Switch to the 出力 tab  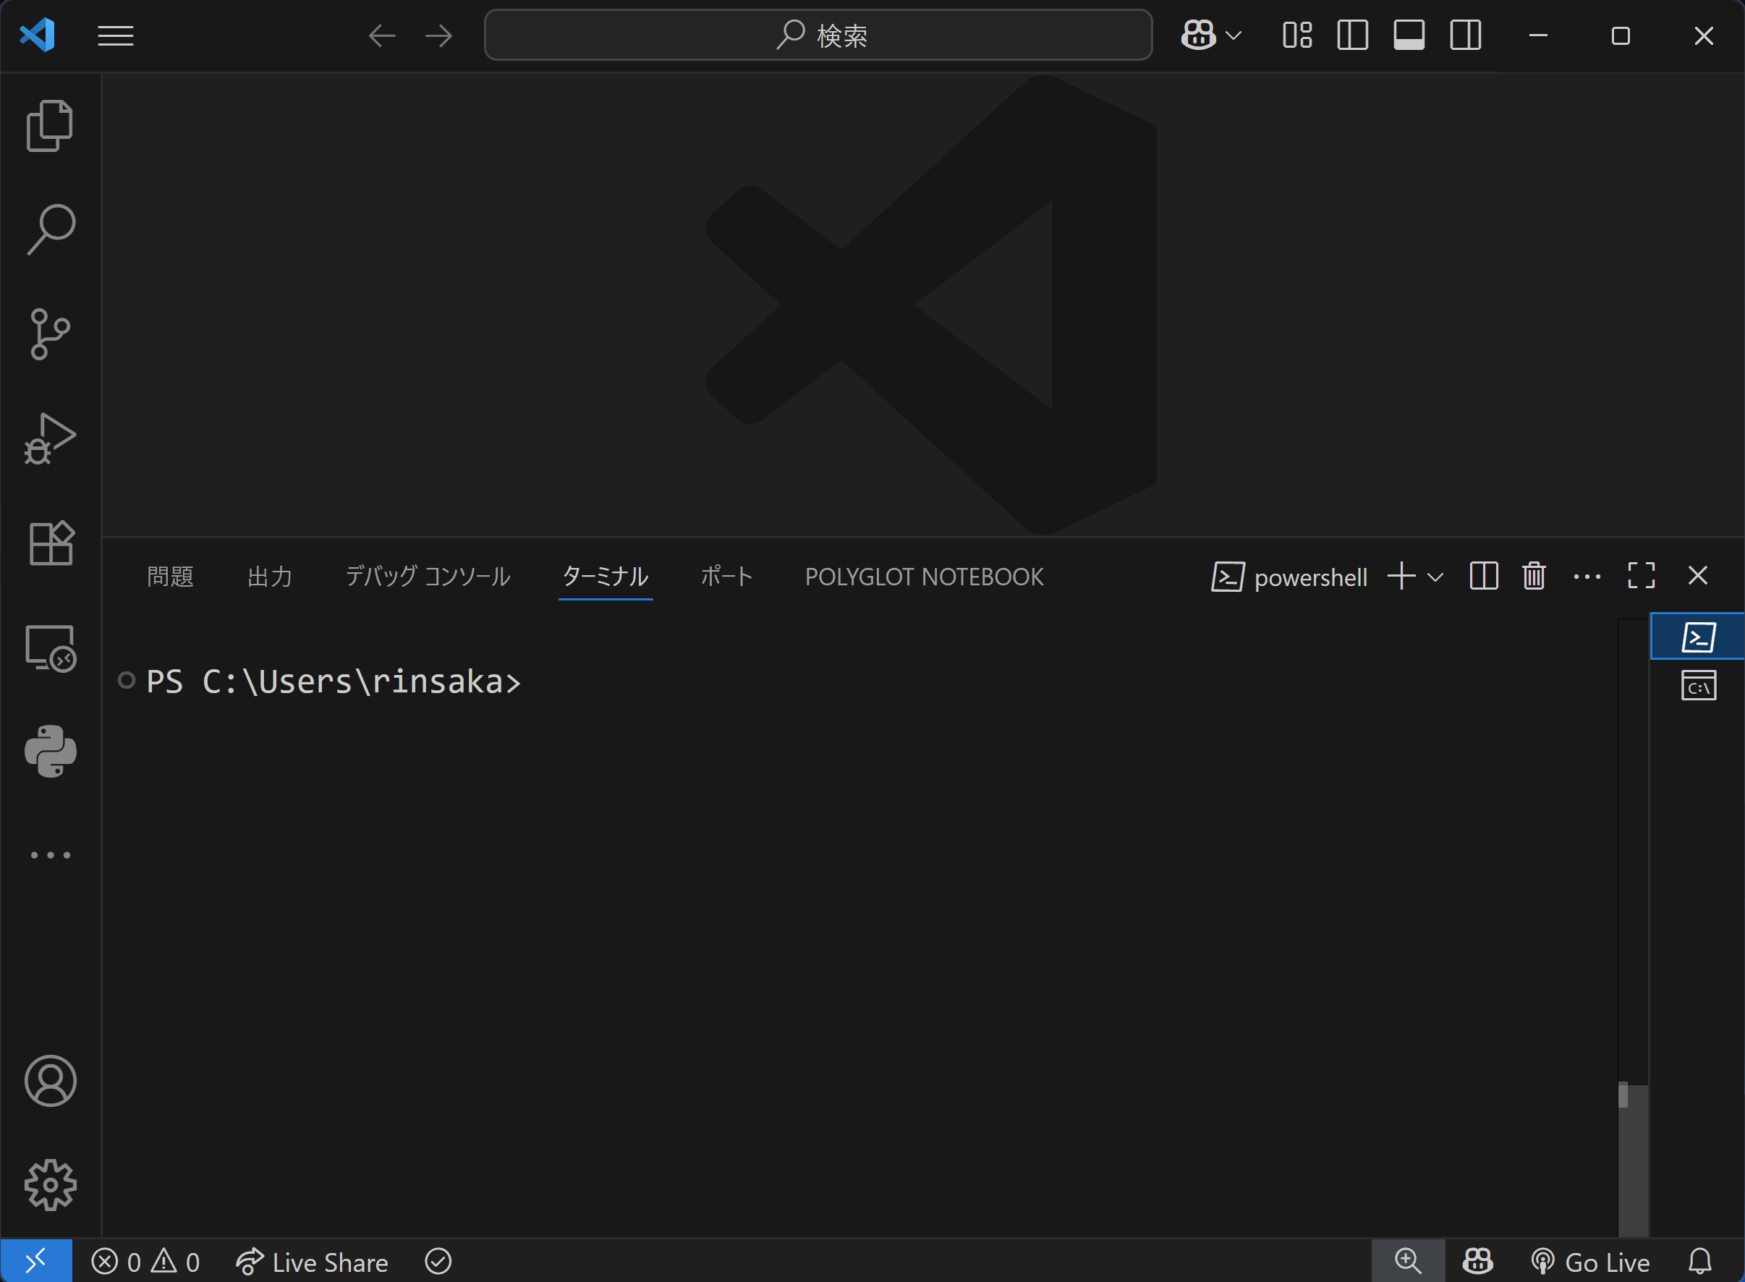(x=269, y=577)
